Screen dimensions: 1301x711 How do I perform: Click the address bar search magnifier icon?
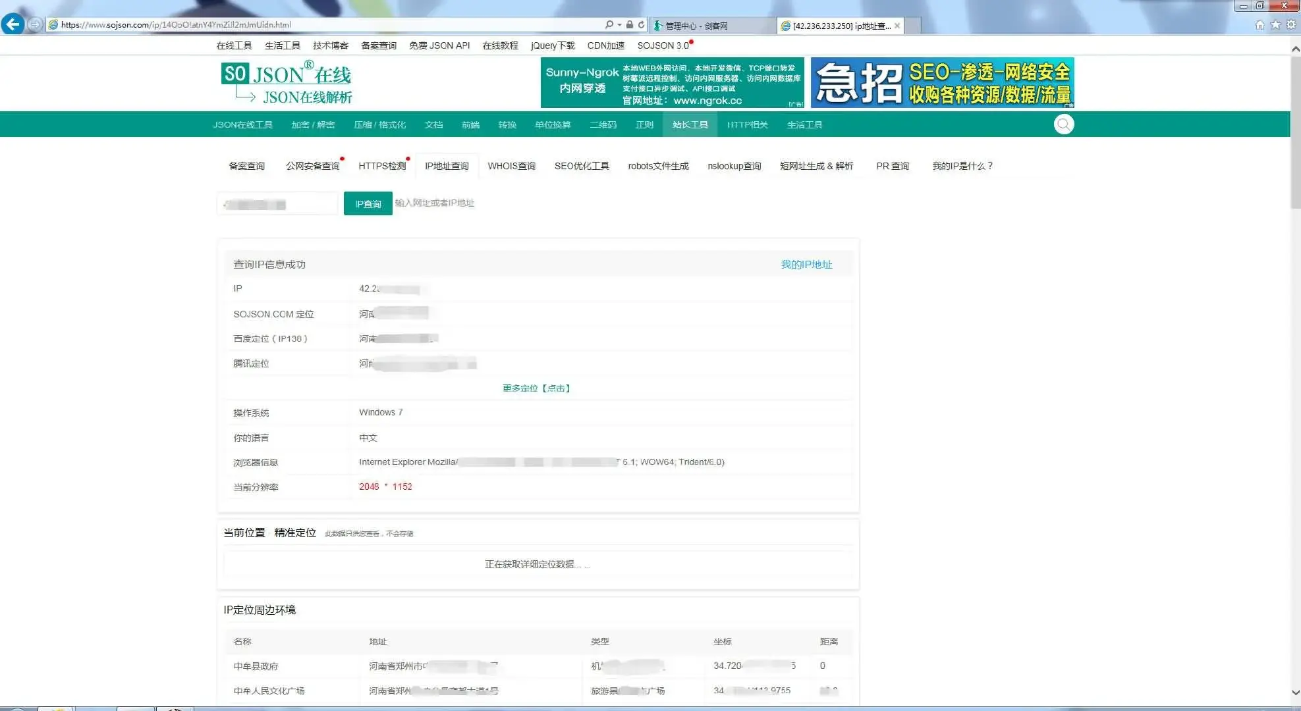[609, 25]
